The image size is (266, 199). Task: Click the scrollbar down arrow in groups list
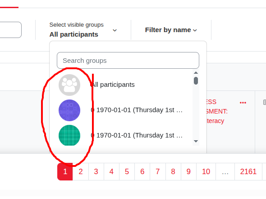pyautogui.click(x=196, y=141)
